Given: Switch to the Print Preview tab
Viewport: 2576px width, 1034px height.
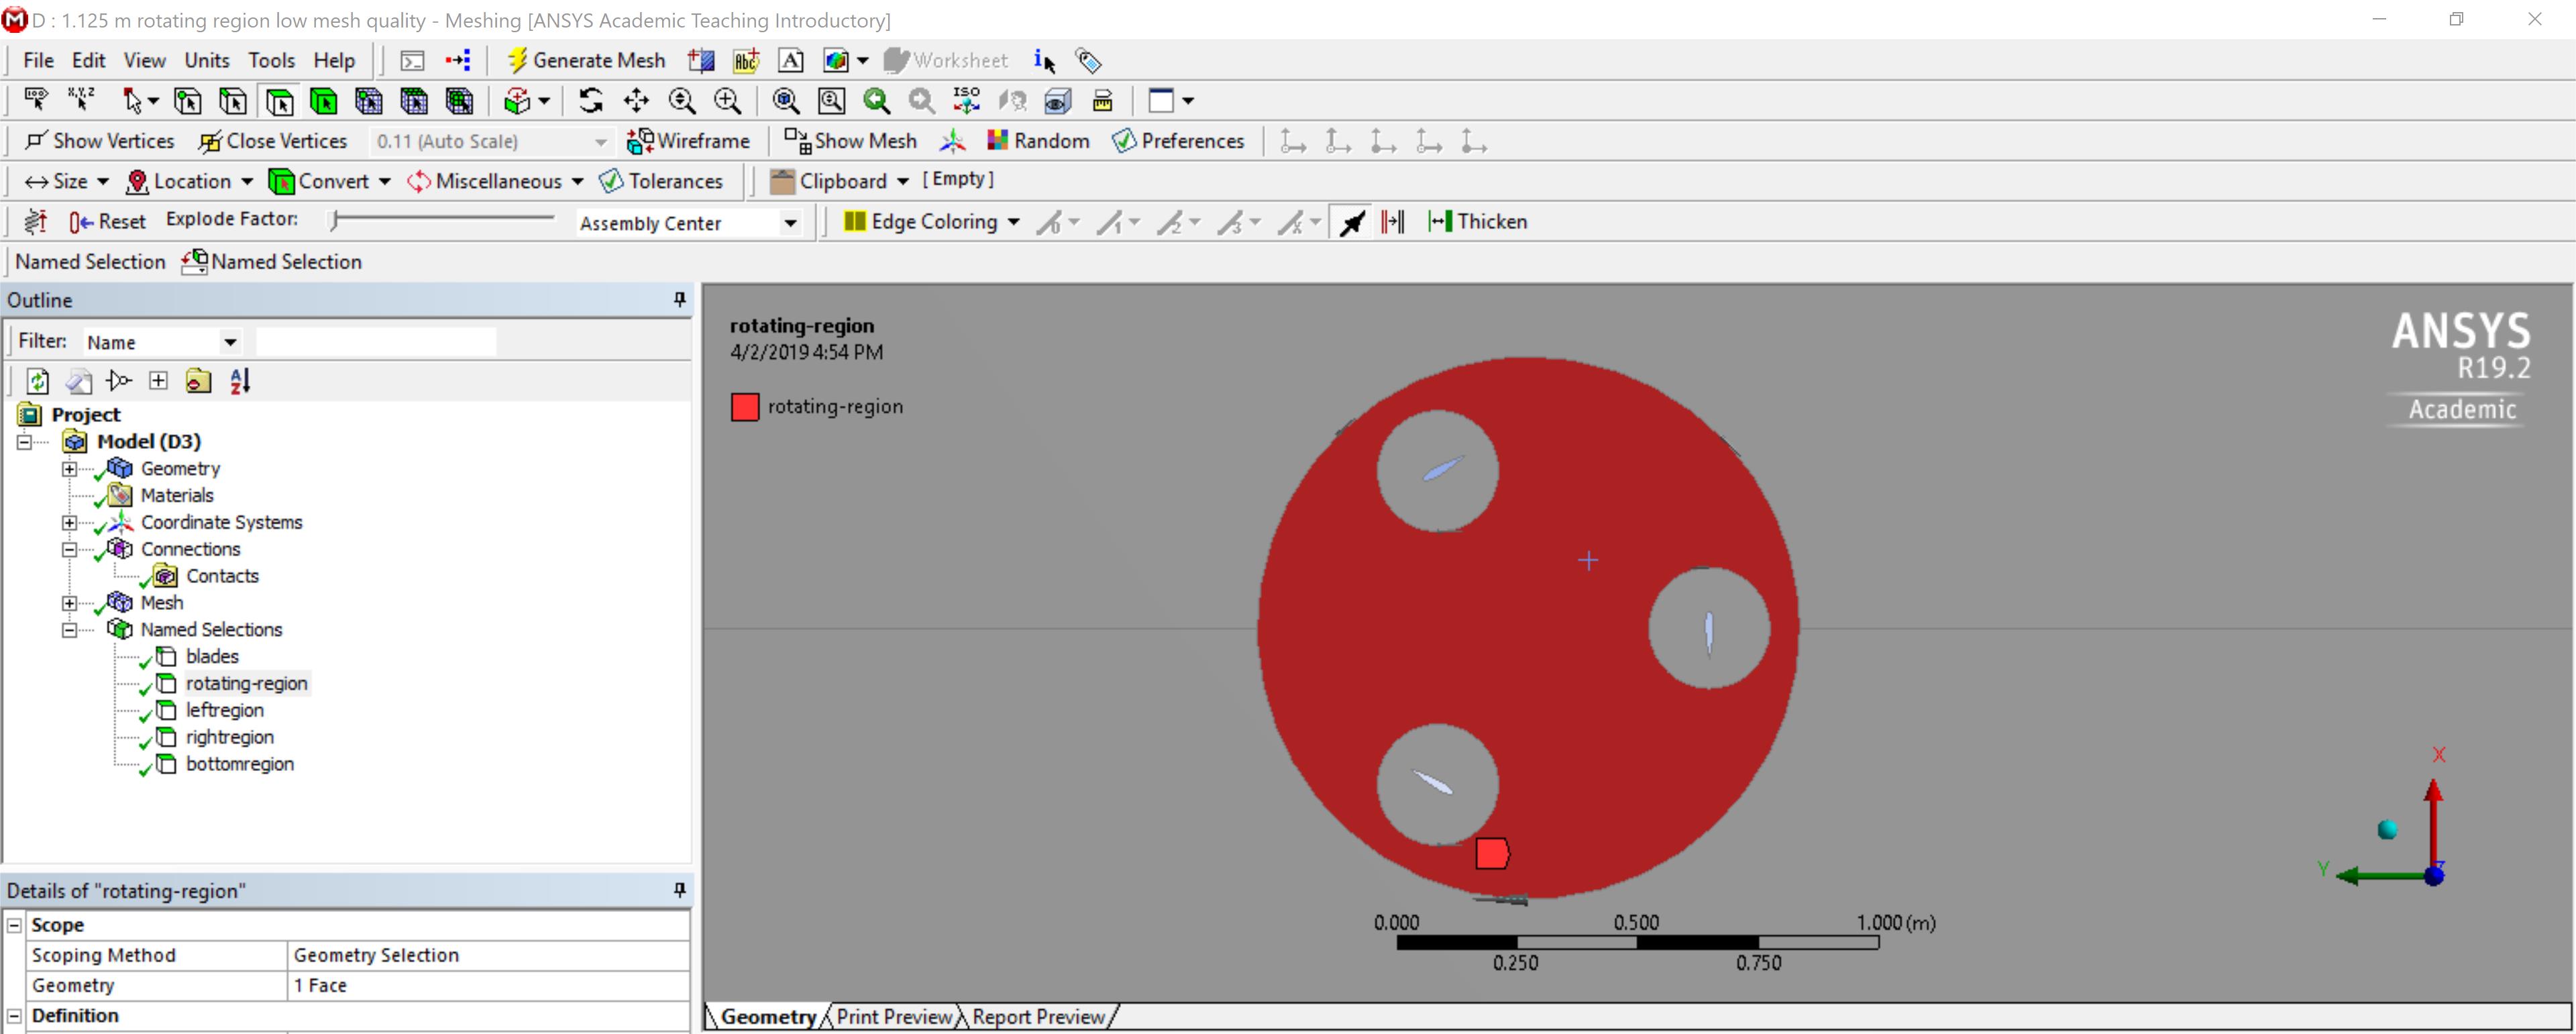Looking at the screenshot, I should pos(893,1016).
